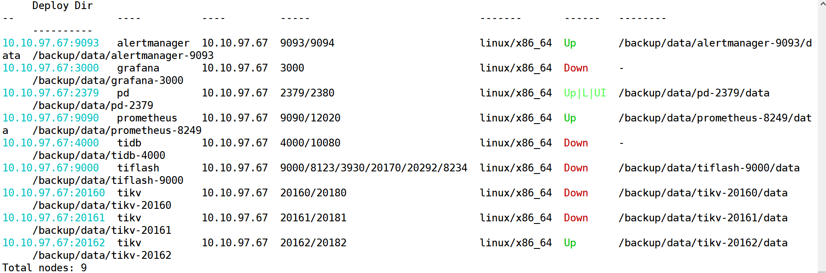Click the Up|L|UI status of pd
The width and height of the screenshot is (826, 273).
(585, 93)
